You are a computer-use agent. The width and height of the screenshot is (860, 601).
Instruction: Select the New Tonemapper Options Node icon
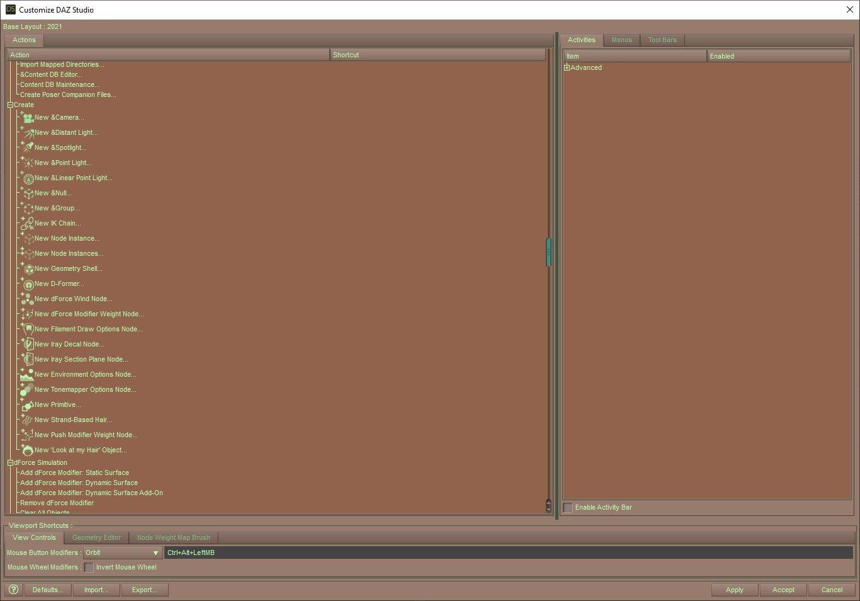pyautogui.click(x=27, y=389)
